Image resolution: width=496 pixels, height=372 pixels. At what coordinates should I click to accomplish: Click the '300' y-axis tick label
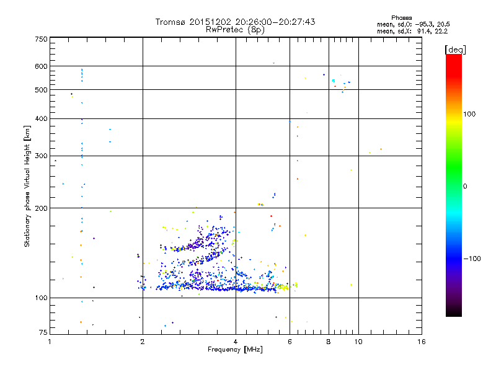coord(41,156)
